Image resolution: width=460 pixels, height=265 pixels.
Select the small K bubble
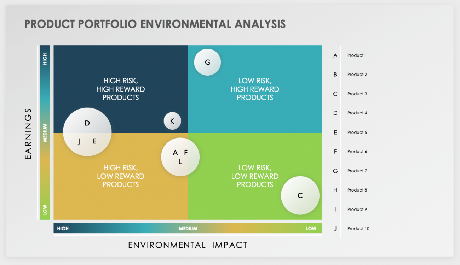point(172,121)
